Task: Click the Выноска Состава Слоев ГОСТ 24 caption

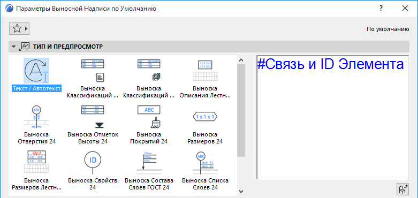Action: pos(149,184)
